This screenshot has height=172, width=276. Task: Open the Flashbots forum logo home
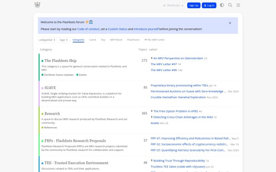click(x=37, y=5)
